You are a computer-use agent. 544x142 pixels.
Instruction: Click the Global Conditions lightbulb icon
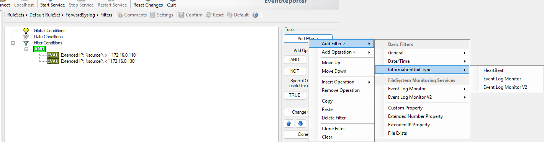tap(26, 30)
